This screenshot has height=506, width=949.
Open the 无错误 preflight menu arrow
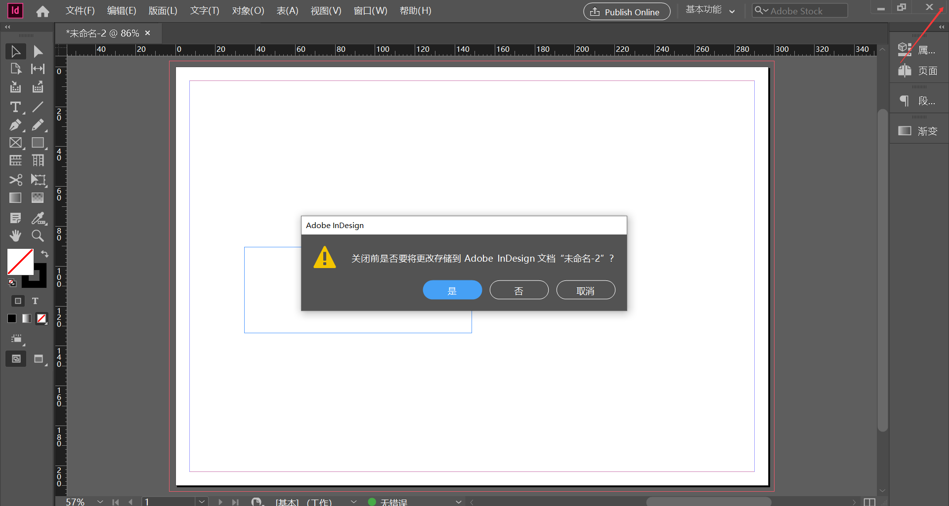[x=459, y=502]
